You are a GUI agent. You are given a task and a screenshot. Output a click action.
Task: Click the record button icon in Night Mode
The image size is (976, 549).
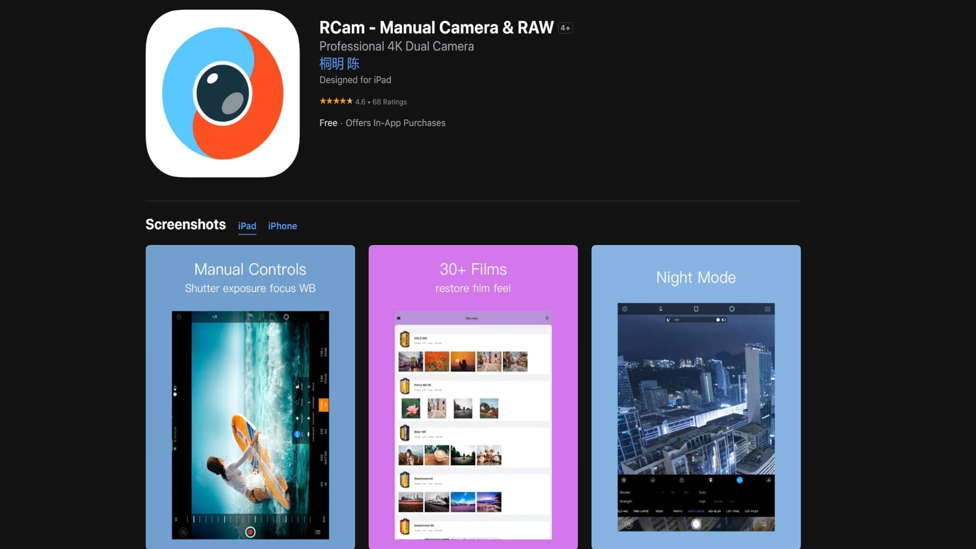tap(696, 524)
